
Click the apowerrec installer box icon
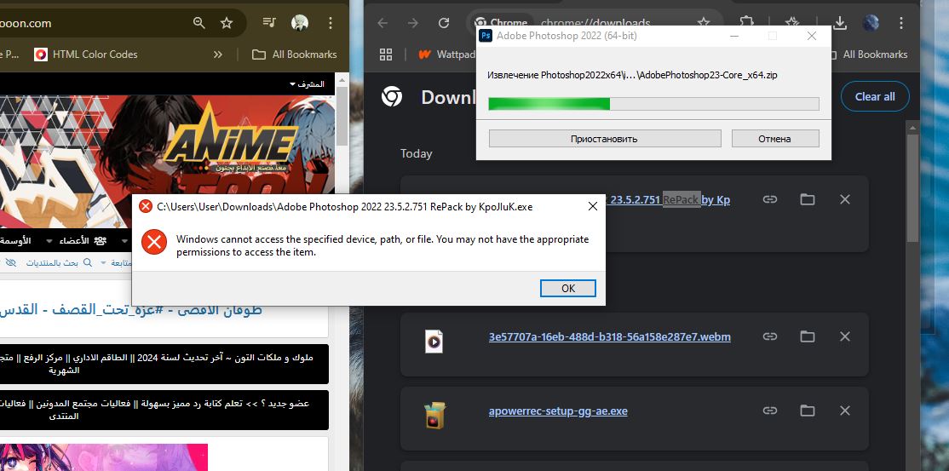434,416
